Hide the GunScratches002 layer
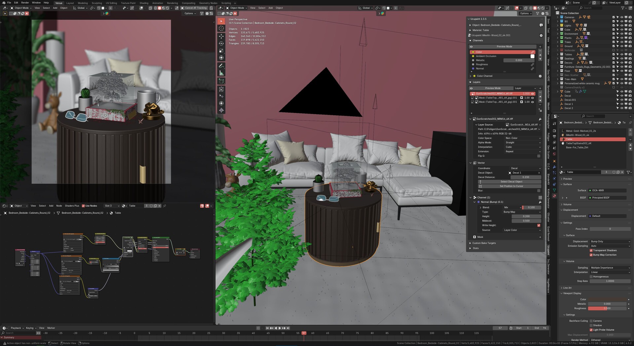 click(532, 94)
